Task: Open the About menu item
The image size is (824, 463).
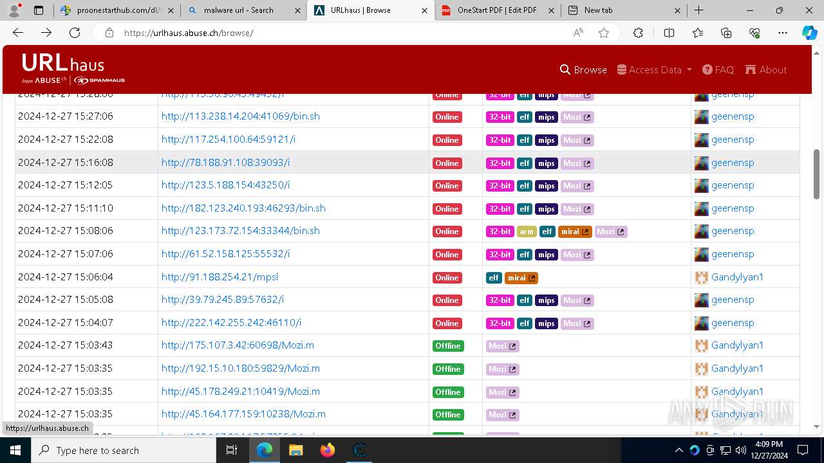Action: point(766,69)
